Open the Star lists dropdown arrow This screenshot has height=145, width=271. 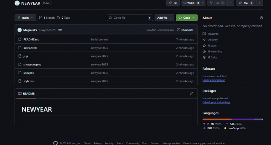tap(260, 3)
